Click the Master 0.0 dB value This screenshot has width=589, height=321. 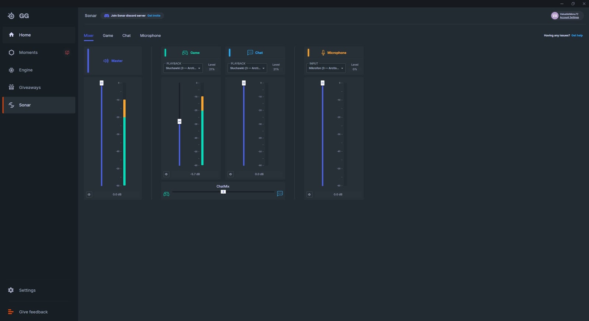tap(117, 194)
